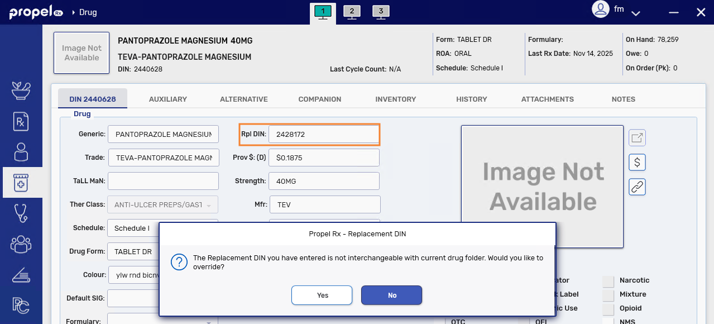This screenshot has width=714, height=324.
Task: Switch to the ALTERNATIVE tab
Action: [243, 99]
